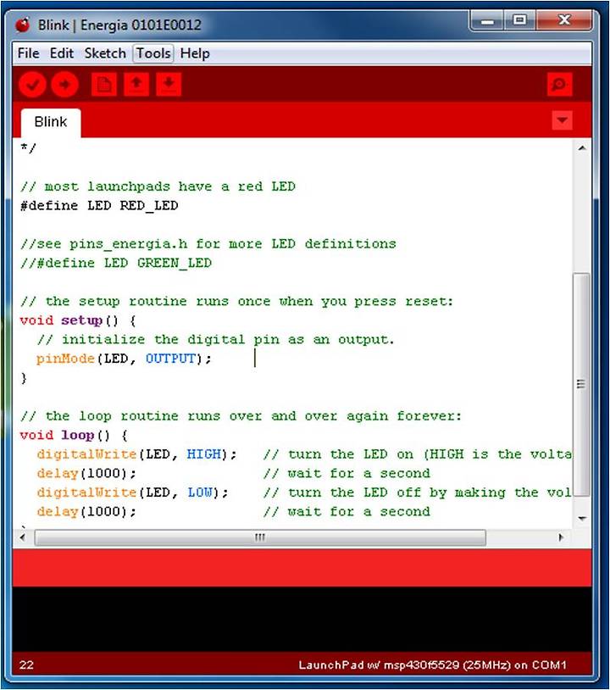Click line number '22' in status bar
Screen dimensions: 610x690
(x=26, y=665)
